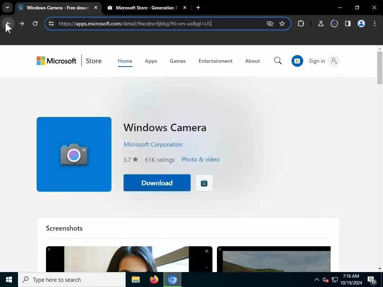Open Chrome Labs flask icon

click(321, 24)
